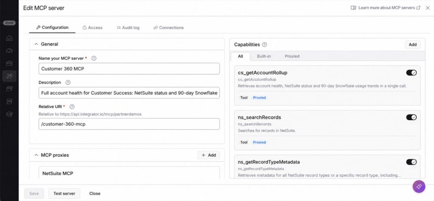Open Learn more about MCP servers link
Image resolution: width=434 pixels, height=201 pixels.
[x=385, y=8]
